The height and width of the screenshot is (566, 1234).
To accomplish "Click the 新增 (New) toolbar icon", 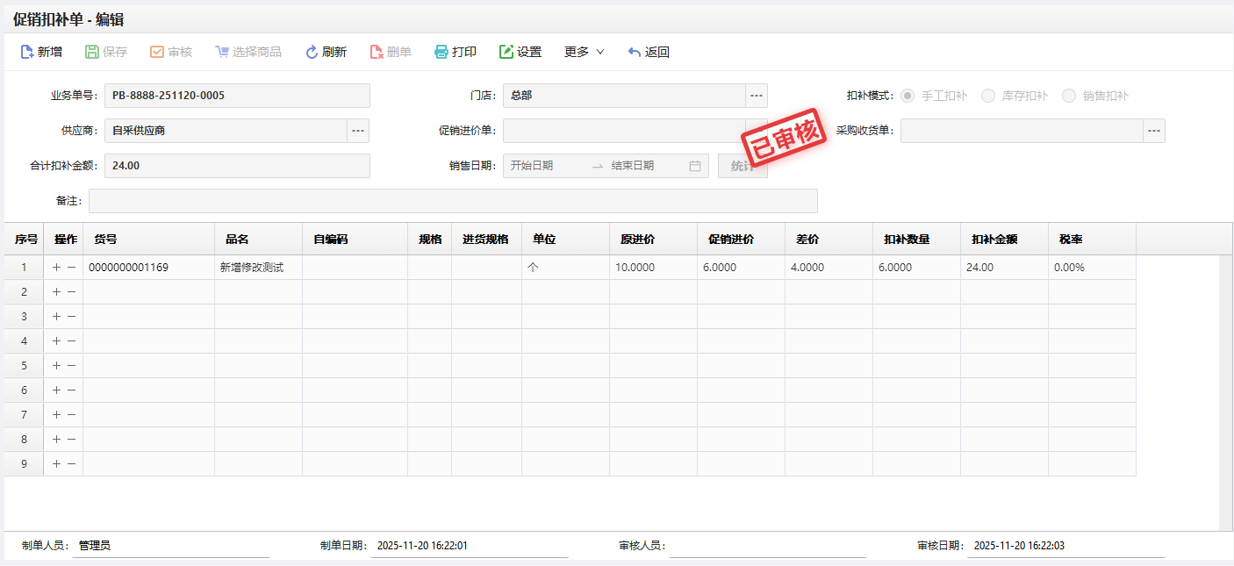I will point(27,52).
